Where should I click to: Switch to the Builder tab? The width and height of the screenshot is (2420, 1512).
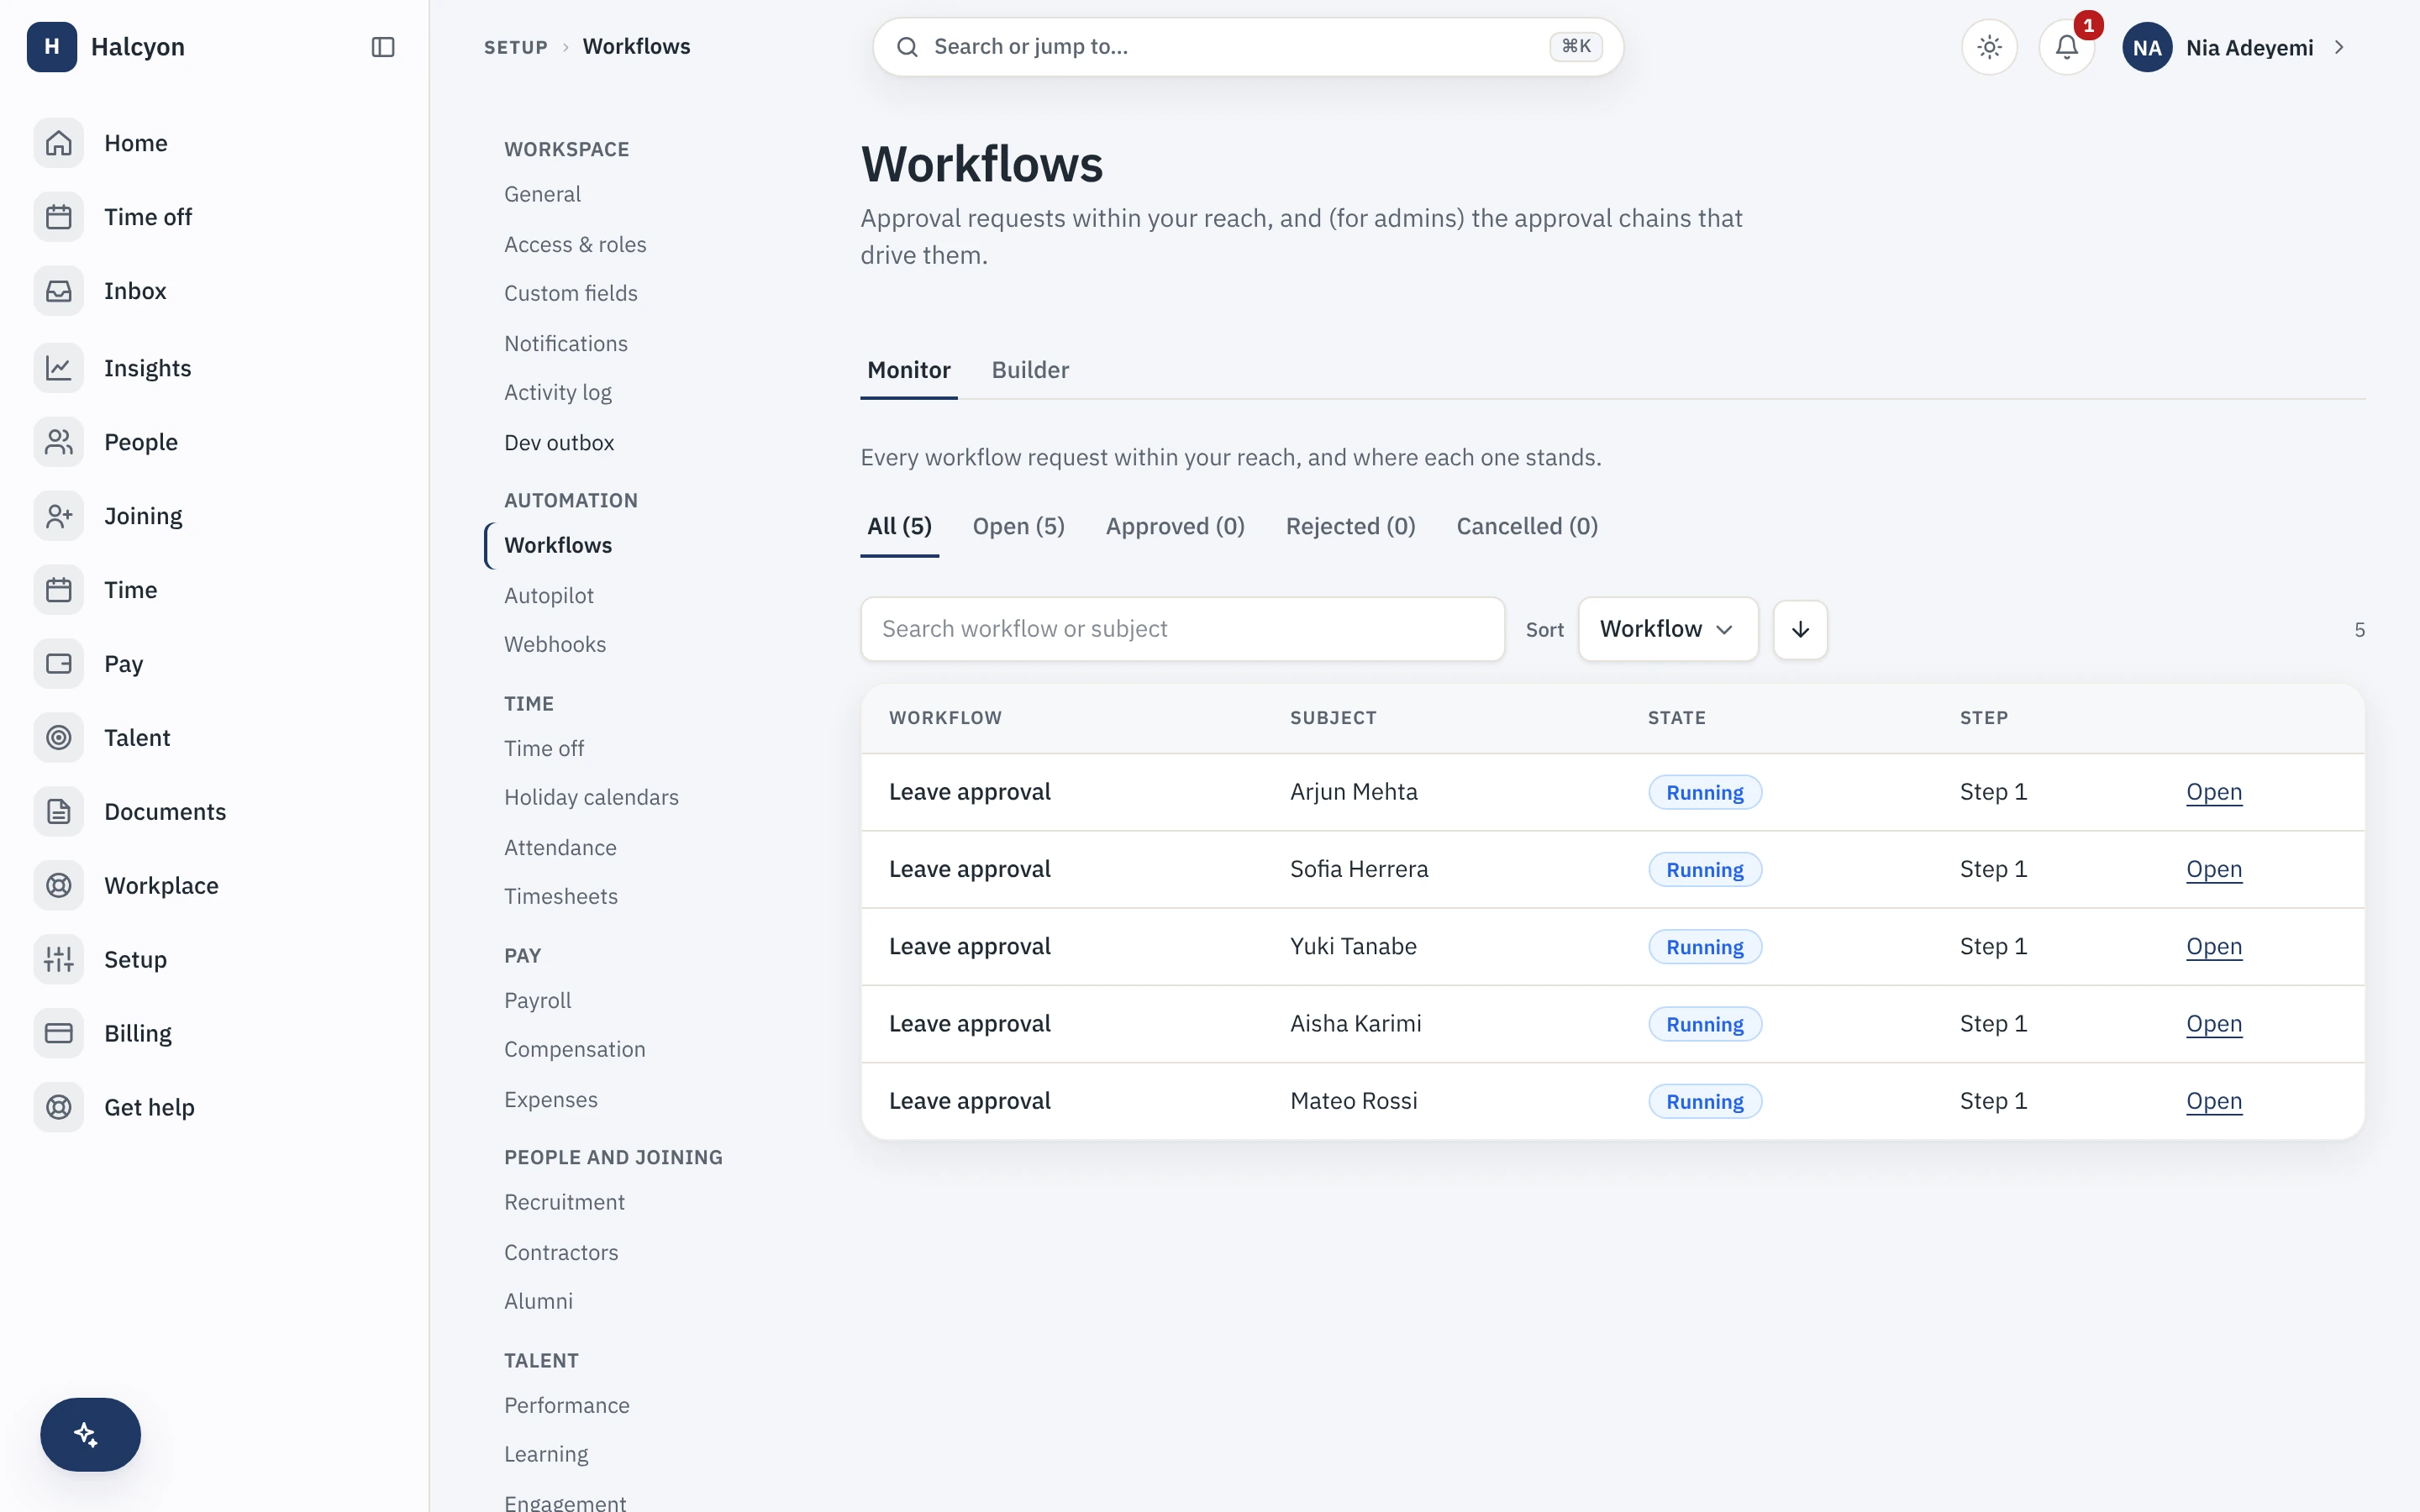[x=1030, y=370]
